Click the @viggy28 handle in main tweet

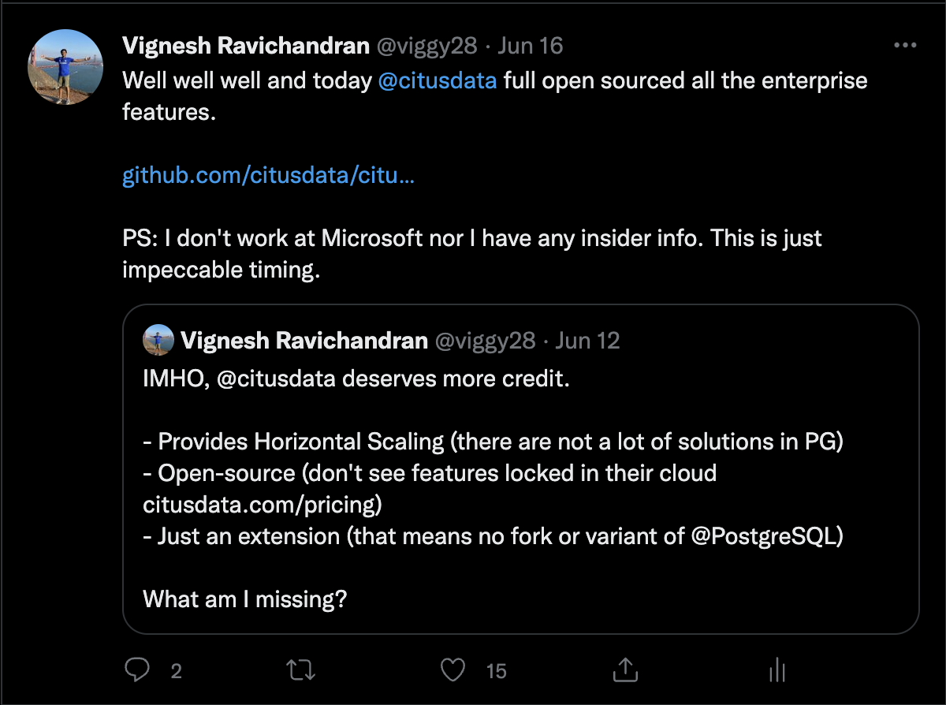(426, 46)
